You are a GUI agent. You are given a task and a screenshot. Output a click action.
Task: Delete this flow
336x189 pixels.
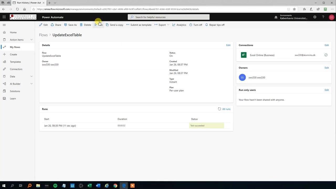[86, 25]
